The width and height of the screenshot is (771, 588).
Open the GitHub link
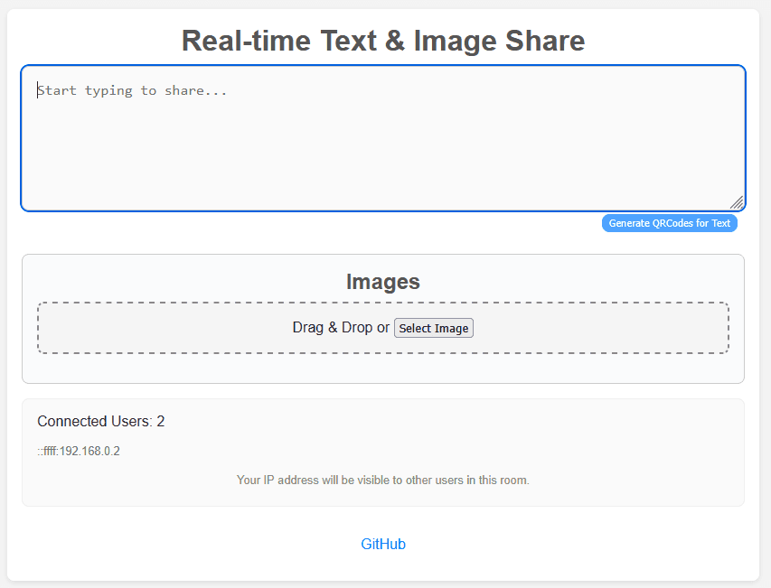tap(383, 544)
